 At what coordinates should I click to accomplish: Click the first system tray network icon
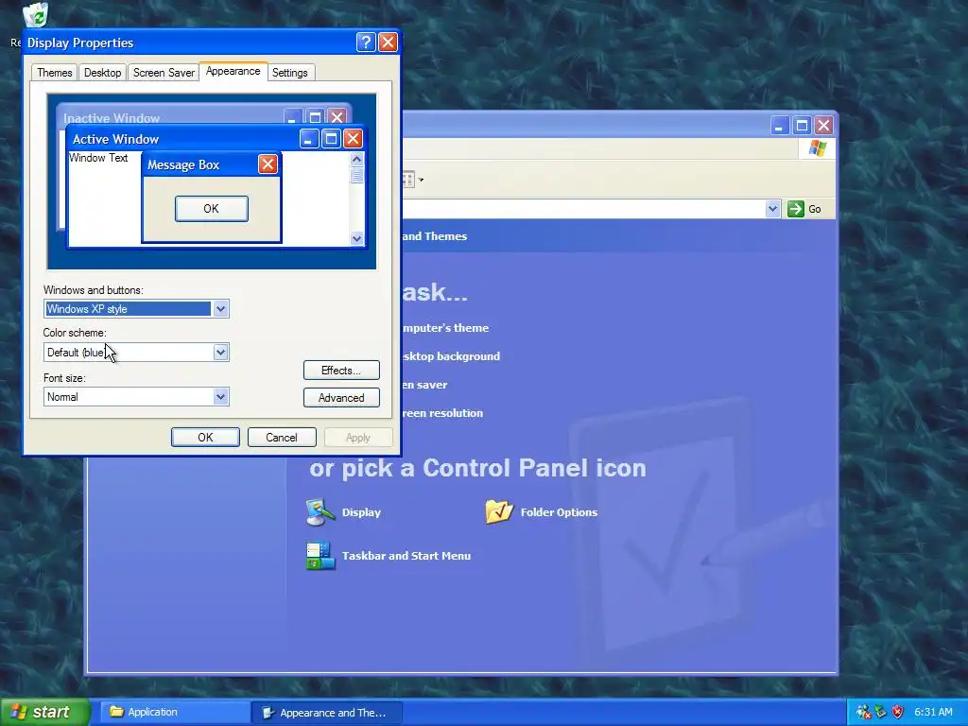click(x=863, y=712)
